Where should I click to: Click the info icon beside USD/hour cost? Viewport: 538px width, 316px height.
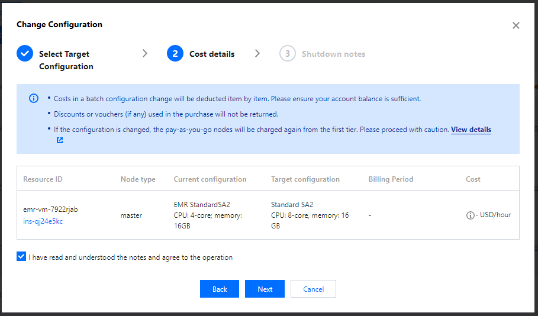coord(470,215)
